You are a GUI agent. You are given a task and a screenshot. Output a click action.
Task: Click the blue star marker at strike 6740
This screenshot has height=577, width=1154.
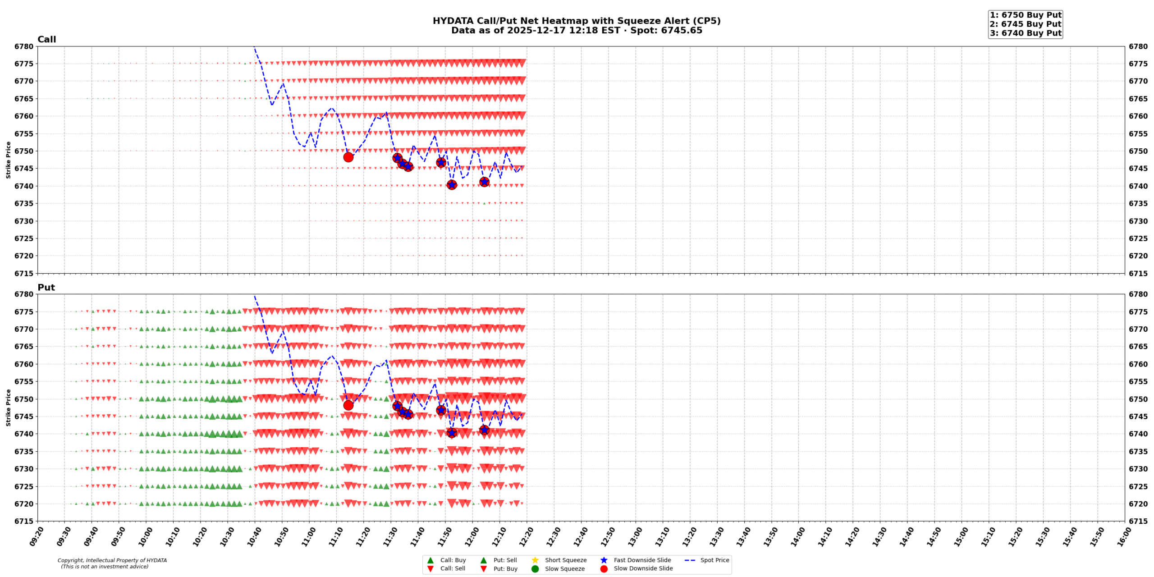(x=451, y=185)
